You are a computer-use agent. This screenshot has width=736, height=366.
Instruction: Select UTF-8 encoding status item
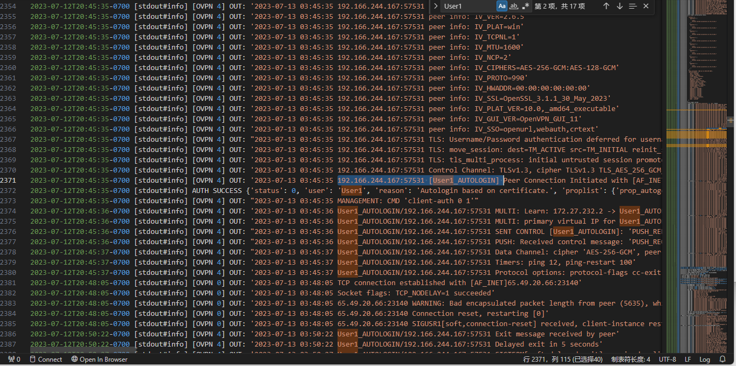pos(668,360)
